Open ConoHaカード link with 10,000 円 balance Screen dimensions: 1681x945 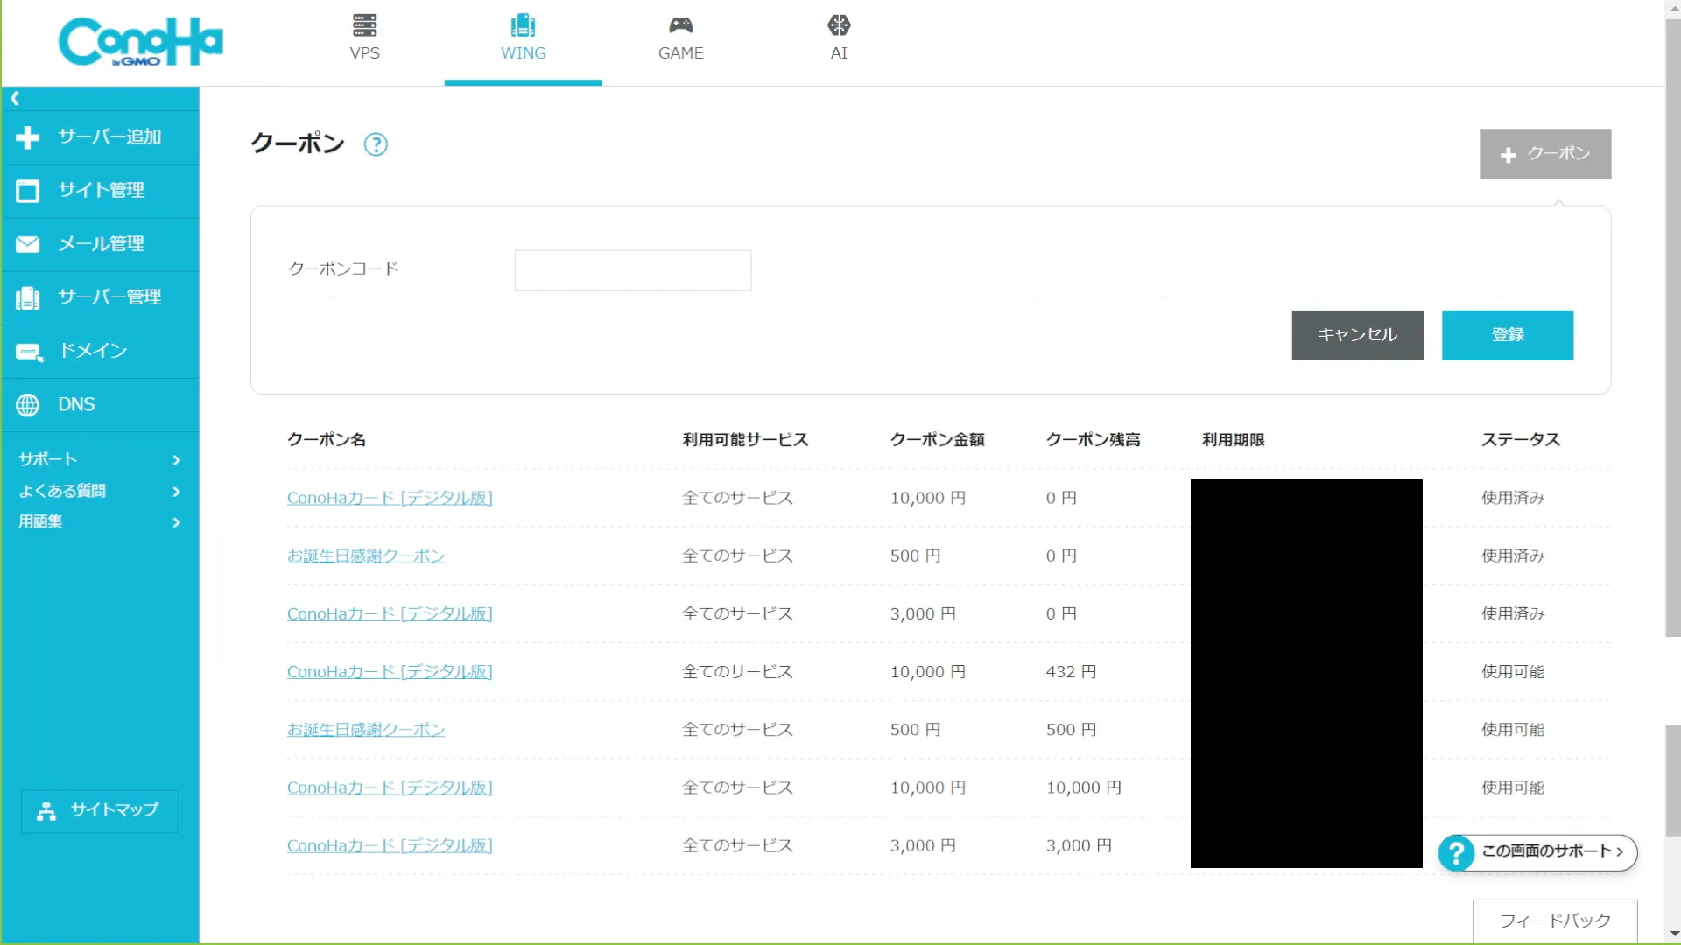tap(390, 787)
